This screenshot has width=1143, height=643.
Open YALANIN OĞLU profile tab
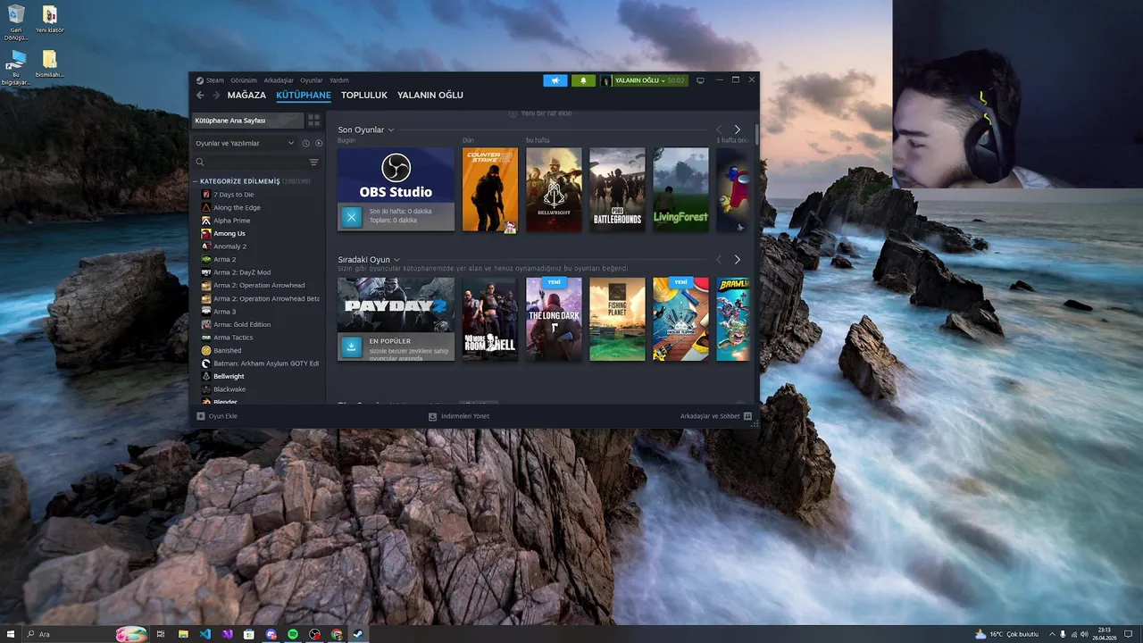430,96
